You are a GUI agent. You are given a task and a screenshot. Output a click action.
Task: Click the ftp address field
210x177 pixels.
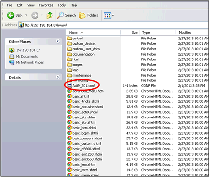(113, 25)
